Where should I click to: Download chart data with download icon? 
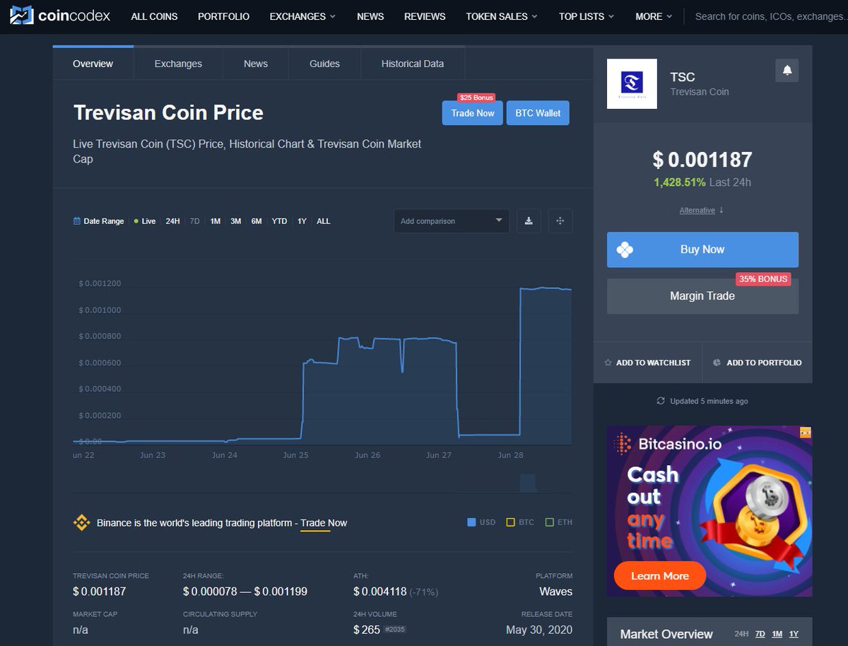click(x=529, y=221)
